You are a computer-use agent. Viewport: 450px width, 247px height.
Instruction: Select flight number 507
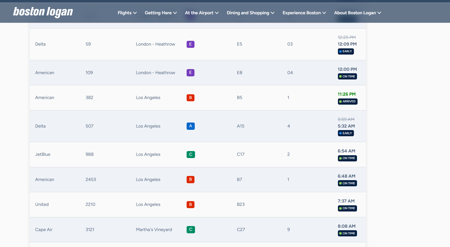point(89,126)
